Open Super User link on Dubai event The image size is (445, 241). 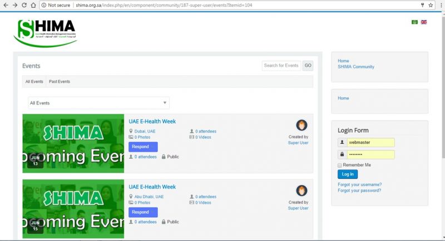(298, 143)
